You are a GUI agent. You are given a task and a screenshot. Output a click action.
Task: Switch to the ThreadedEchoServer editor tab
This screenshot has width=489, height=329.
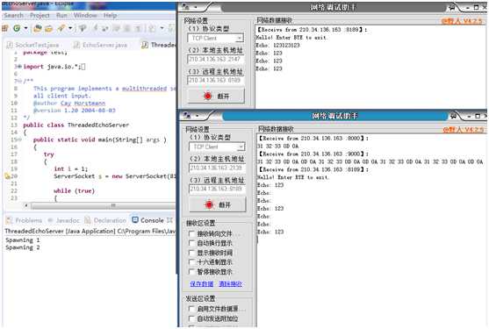pos(158,45)
